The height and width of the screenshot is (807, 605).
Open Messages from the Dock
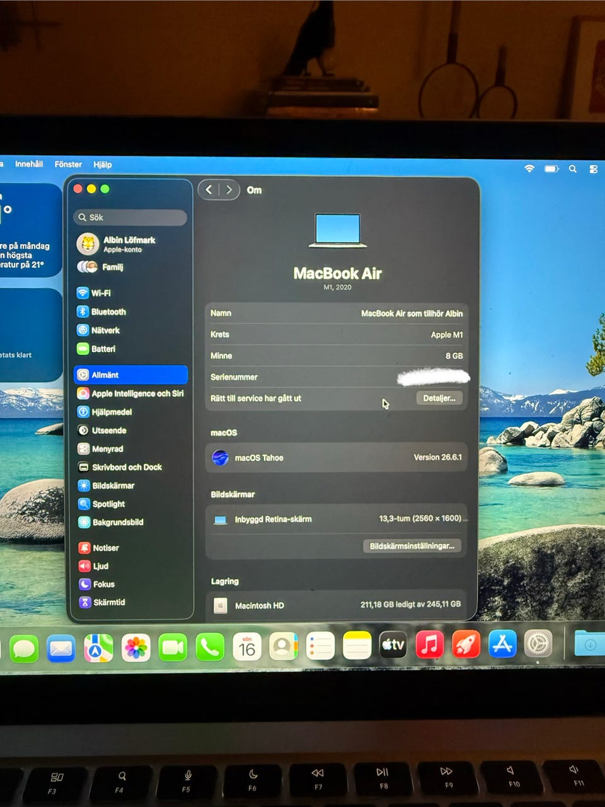[24, 649]
